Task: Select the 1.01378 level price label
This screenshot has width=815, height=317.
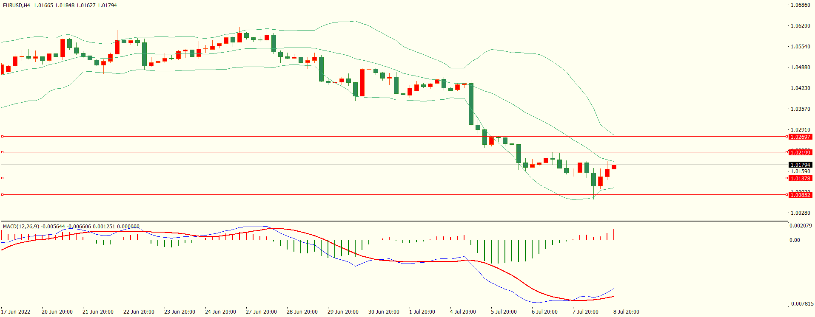Action: 800,179
